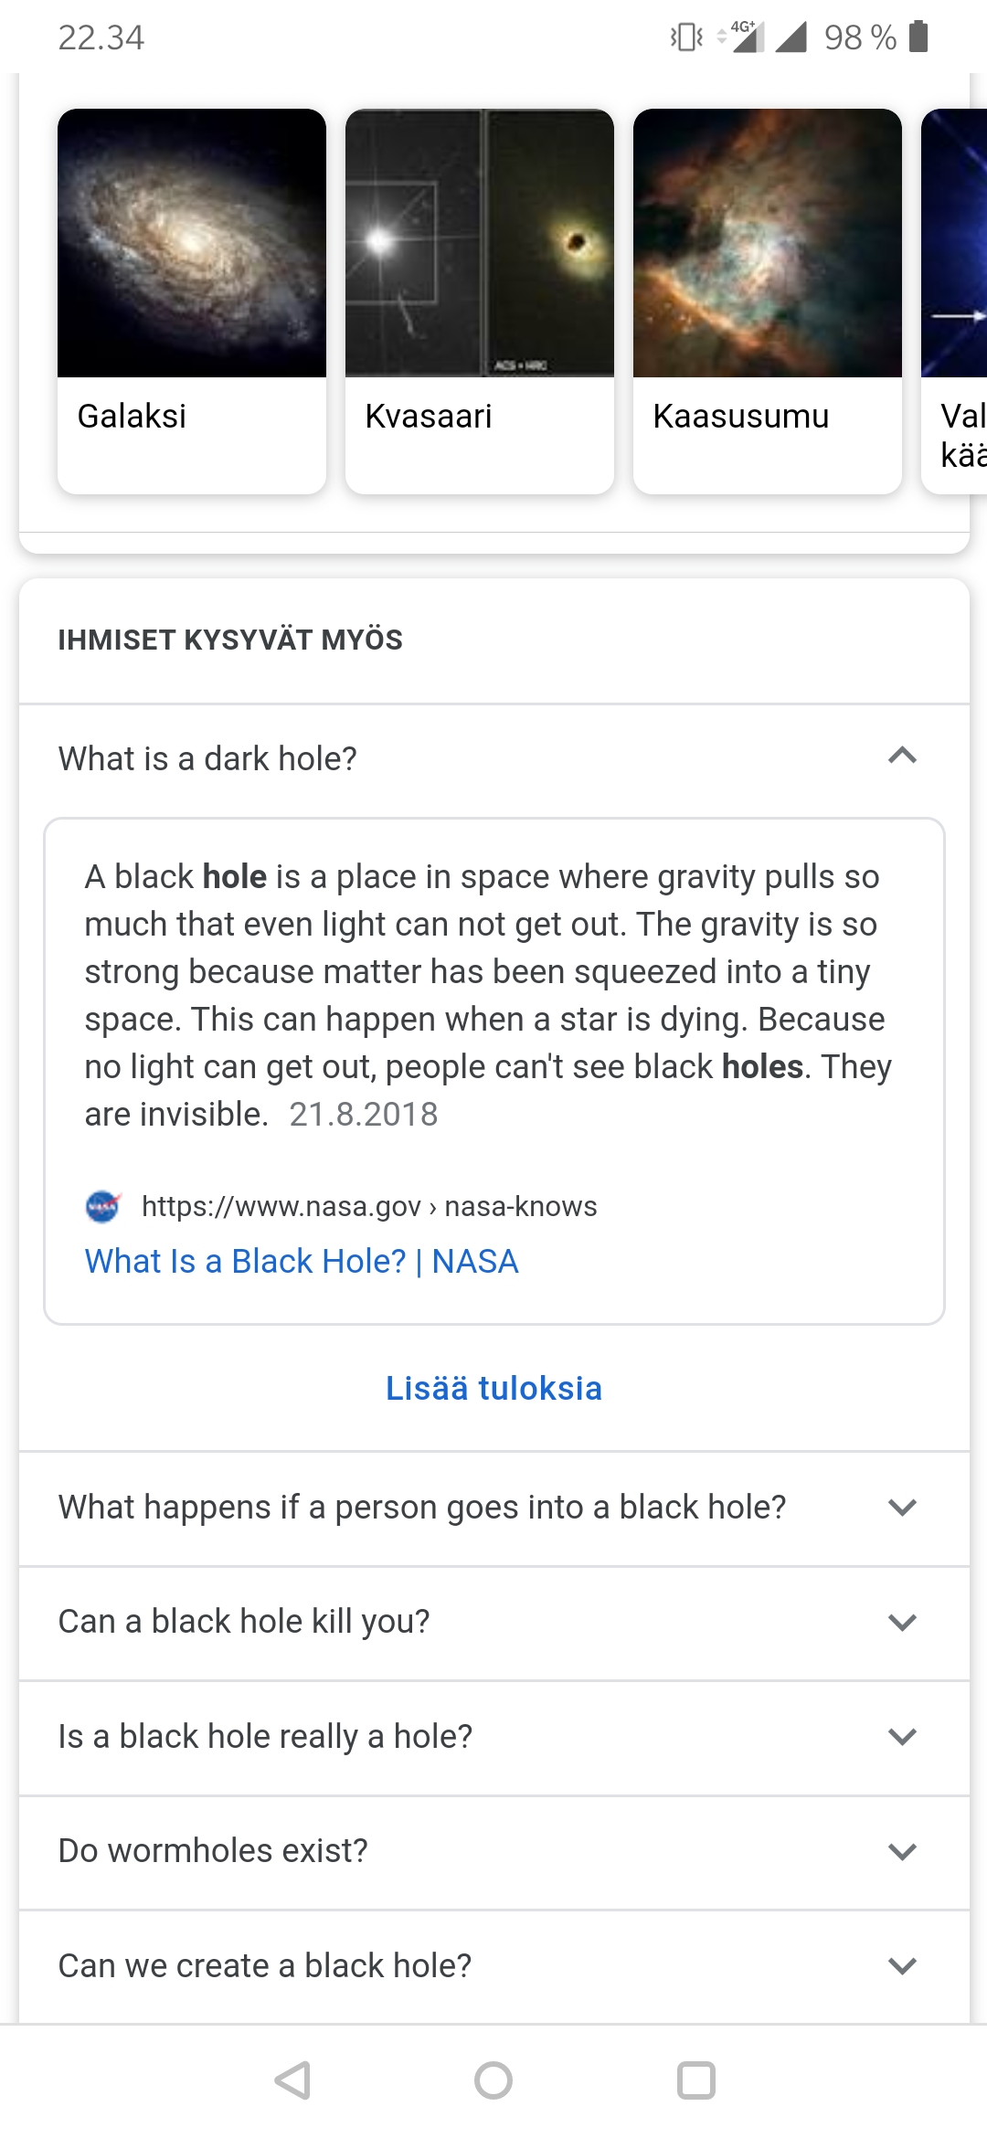Expand 'Is a black hole really a hole?'

point(493,1736)
